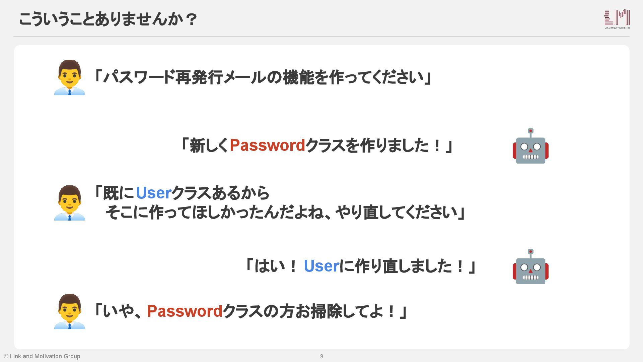Select the slide title こういうことありませんか？
643x362 pixels.
point(108,19)
